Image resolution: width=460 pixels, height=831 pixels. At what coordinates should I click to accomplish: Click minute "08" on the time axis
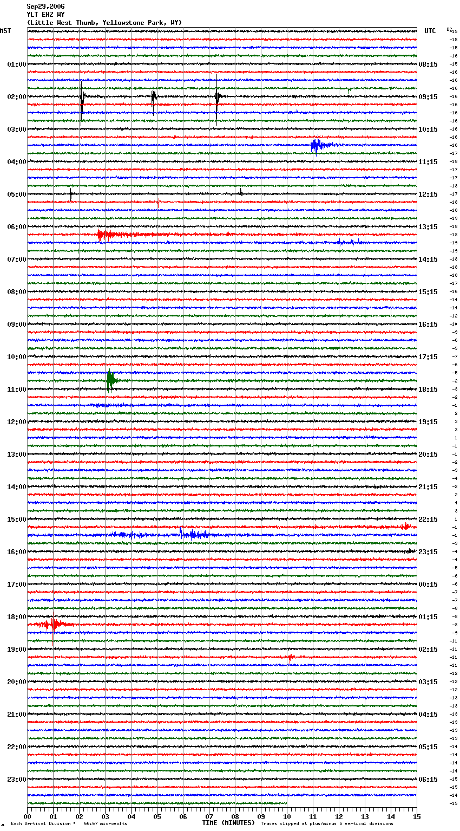235,816
